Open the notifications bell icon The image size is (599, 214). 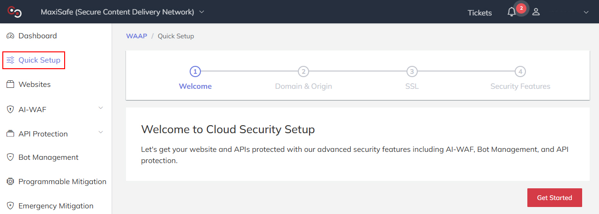(511, 13)
